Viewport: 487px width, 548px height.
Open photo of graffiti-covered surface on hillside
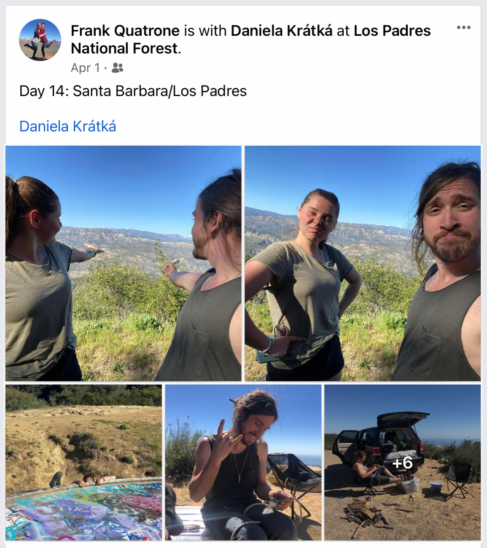[x=83, y=462]
